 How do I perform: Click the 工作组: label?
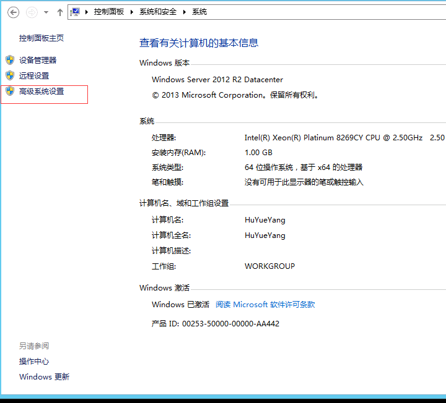tap(164, 266)
